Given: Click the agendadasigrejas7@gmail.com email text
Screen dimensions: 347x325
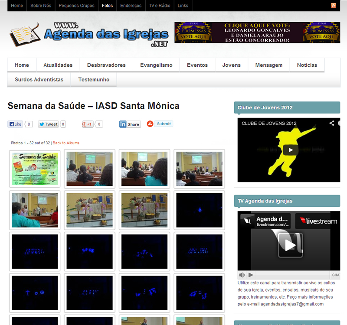Looking at the screenshot, I should tap(292, 304).
